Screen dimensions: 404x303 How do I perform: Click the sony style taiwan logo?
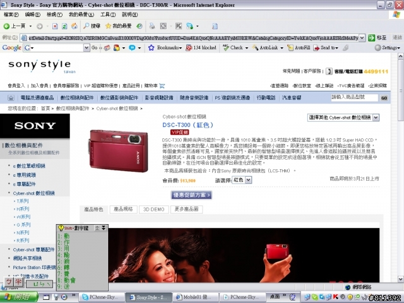41,66
